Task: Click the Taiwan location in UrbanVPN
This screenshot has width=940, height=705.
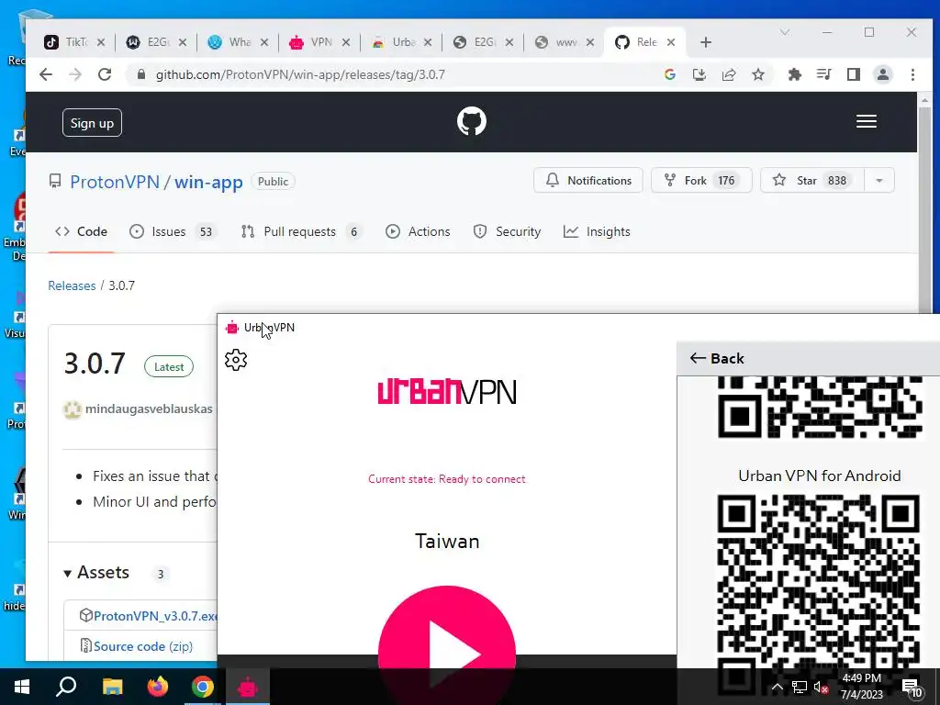Action: click(447, 541)
